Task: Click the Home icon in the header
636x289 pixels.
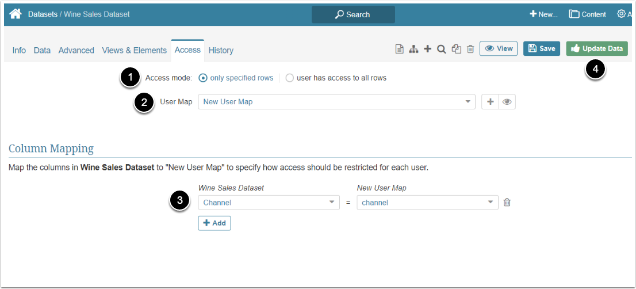Action: (16, 14)
